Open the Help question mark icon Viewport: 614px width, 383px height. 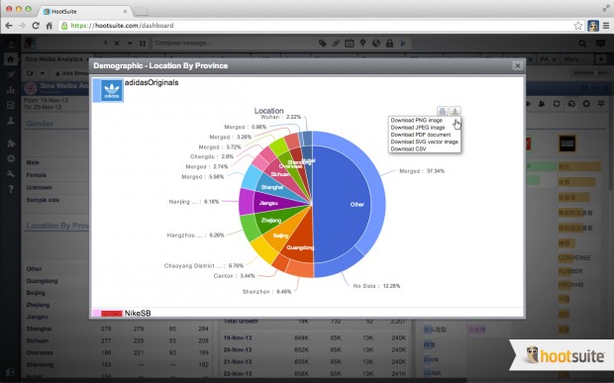11,189
